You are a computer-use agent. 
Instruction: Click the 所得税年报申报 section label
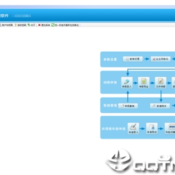pyautogui.click(x=114, y=129)
